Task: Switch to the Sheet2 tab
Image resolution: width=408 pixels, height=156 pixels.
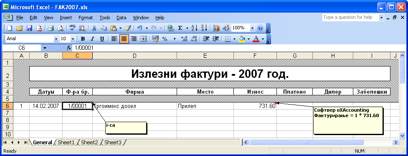Action: pos(89,143)
